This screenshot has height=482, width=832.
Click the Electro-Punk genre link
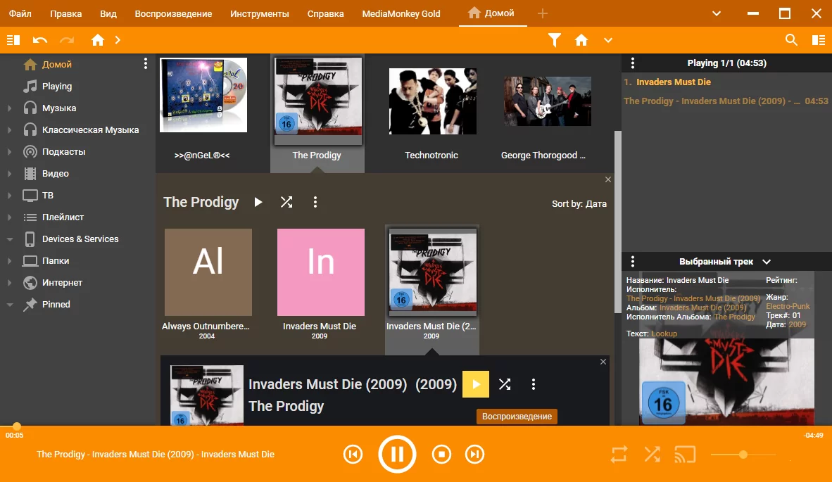(x=788, y=306)
